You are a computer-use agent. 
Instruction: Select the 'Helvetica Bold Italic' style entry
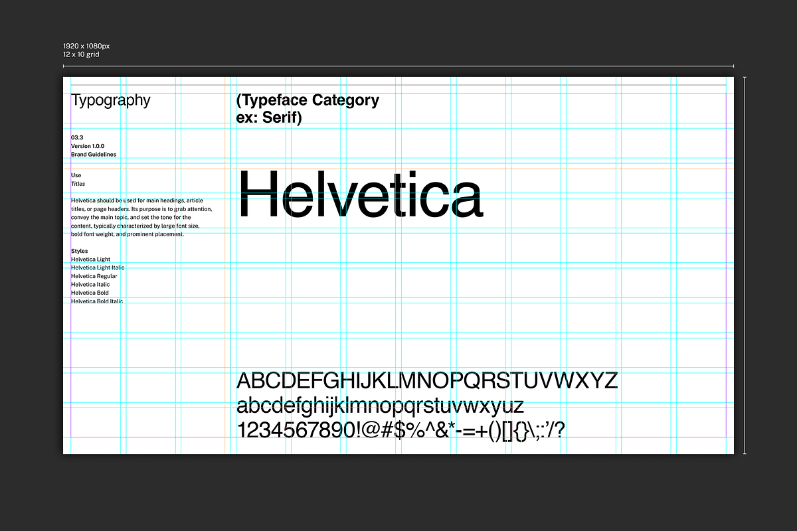pos(97,301)
